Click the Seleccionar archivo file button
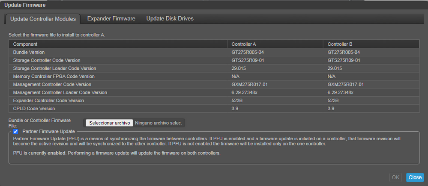428x186 pixels. (109, 123)
